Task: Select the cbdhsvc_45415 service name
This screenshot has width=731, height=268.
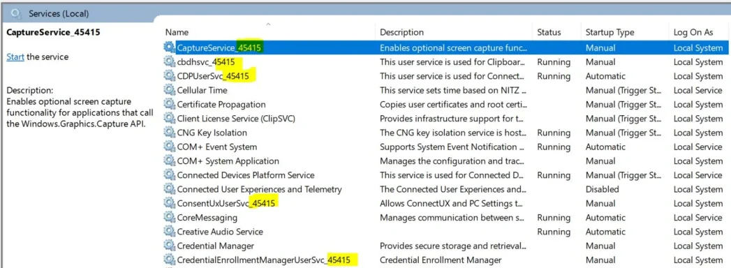Action: [x=205, y=62]
